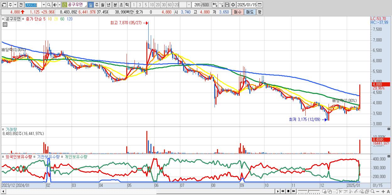The height and width of the screenshot is (195, 392).
Task: Click the zigzag wave line icon
Action: click(351, 192)
